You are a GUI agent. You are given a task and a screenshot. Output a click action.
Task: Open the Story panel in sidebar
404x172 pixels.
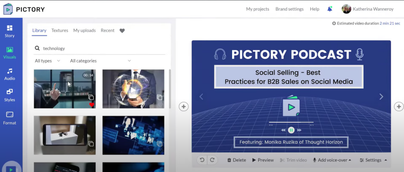(x=9, y=32)
